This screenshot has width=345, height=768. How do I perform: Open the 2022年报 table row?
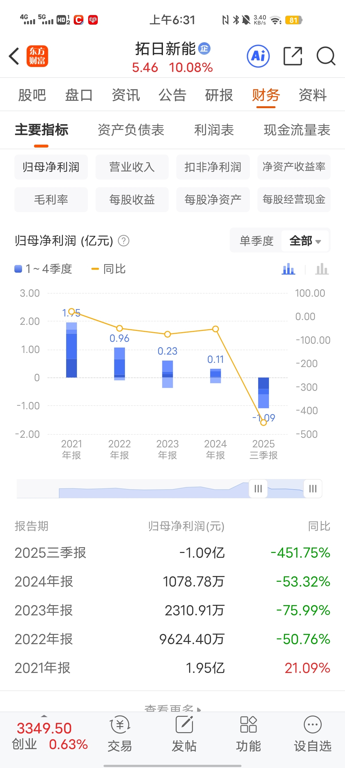172,639
